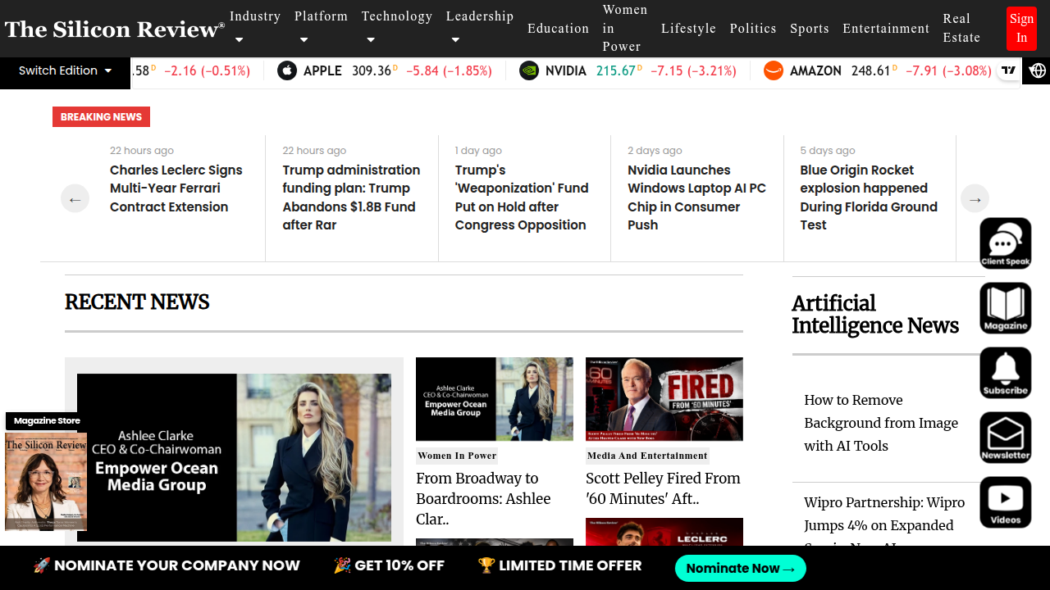Click the red Sign In button

pyautogui.click(x=1021, y=29)
